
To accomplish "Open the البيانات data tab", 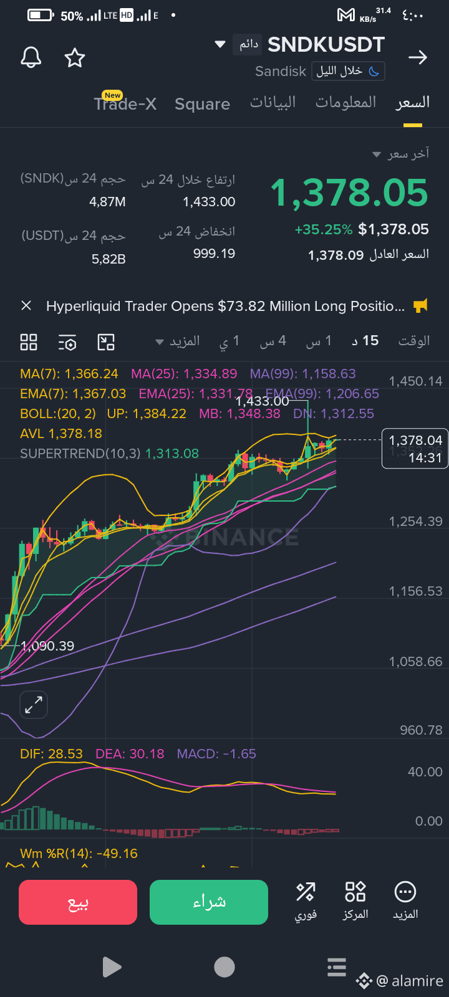I will (273, 103).
